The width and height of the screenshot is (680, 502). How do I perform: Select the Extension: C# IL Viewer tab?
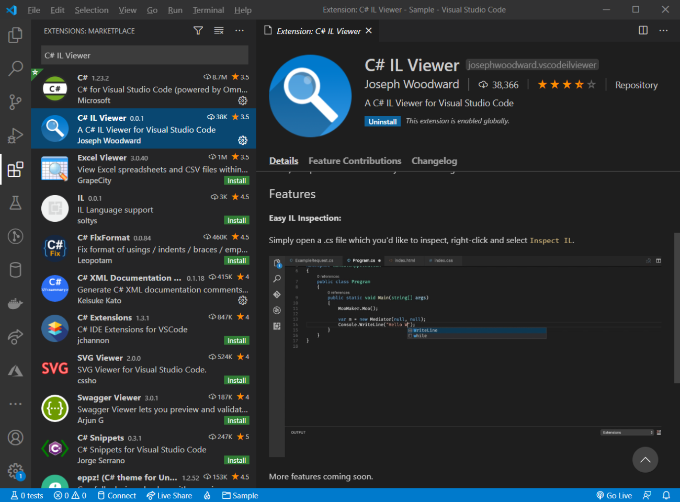click(319, 31)
